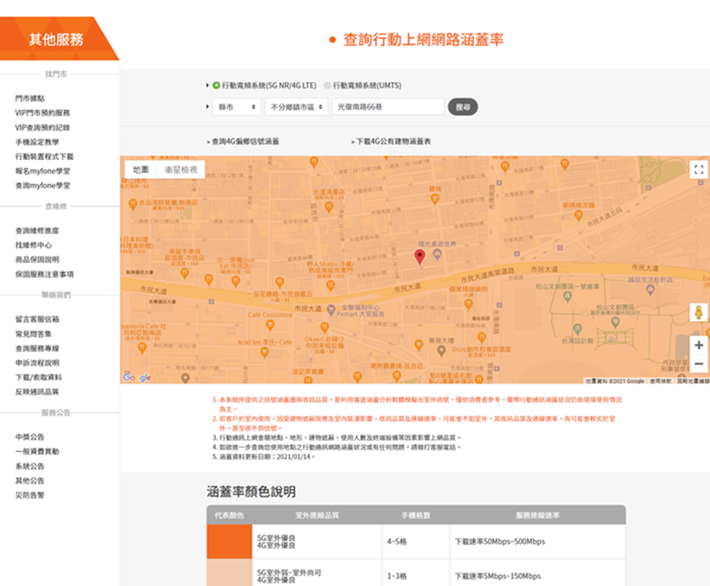Screen dimensions: 710x586
Task: Click the address field containing 光復南路66巷
Action: coord(388,106)
